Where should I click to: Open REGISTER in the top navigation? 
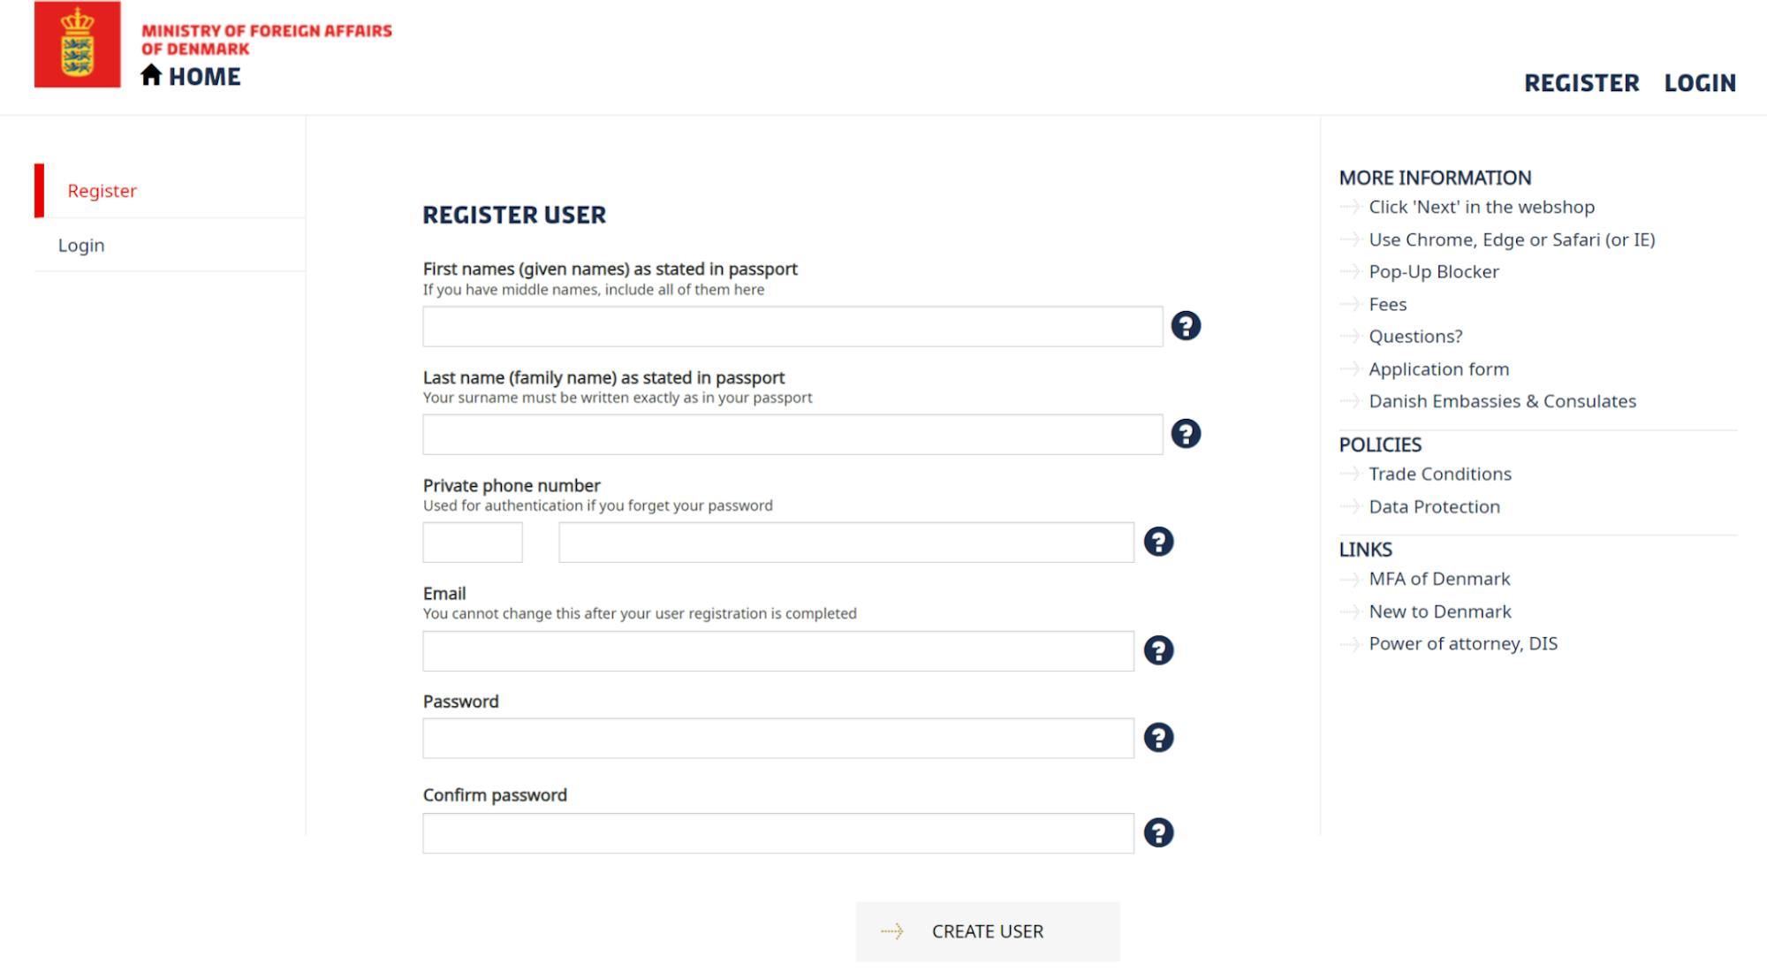click(1581, 83)
